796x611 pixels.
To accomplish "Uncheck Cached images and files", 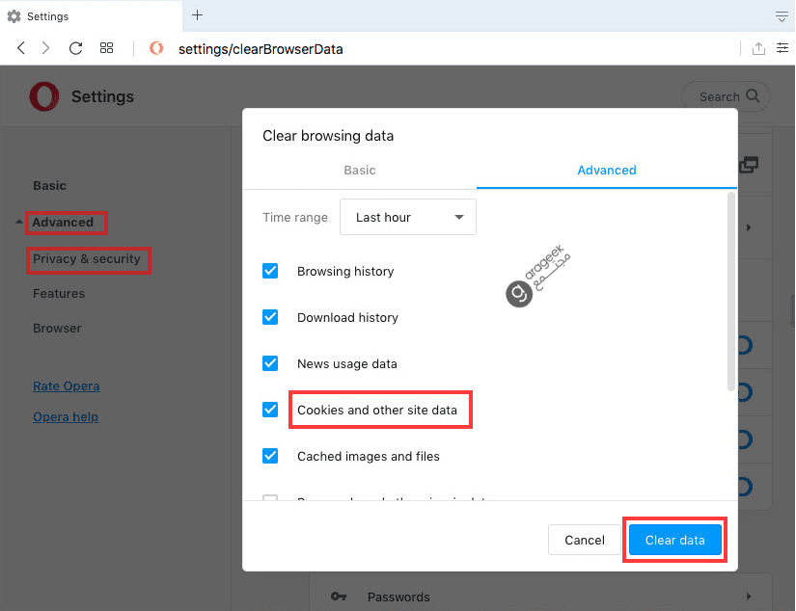I will (270, 456).
